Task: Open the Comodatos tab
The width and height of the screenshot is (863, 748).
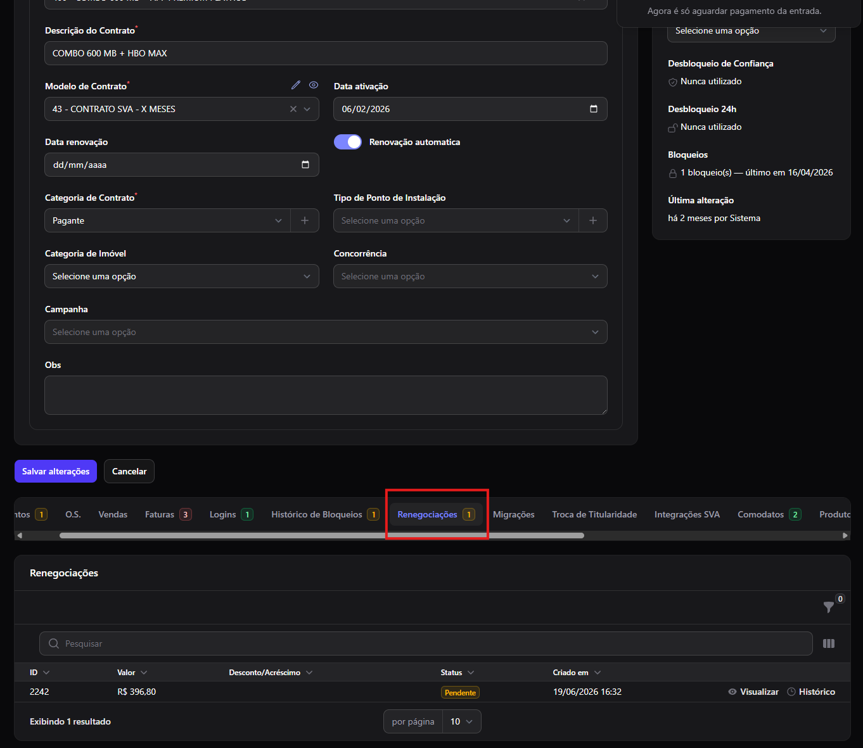Action: pos(769,514)
